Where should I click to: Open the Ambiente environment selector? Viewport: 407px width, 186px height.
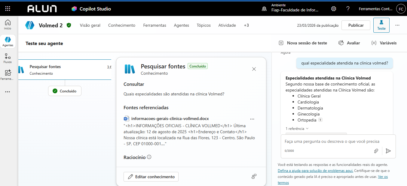click(290, 9)
